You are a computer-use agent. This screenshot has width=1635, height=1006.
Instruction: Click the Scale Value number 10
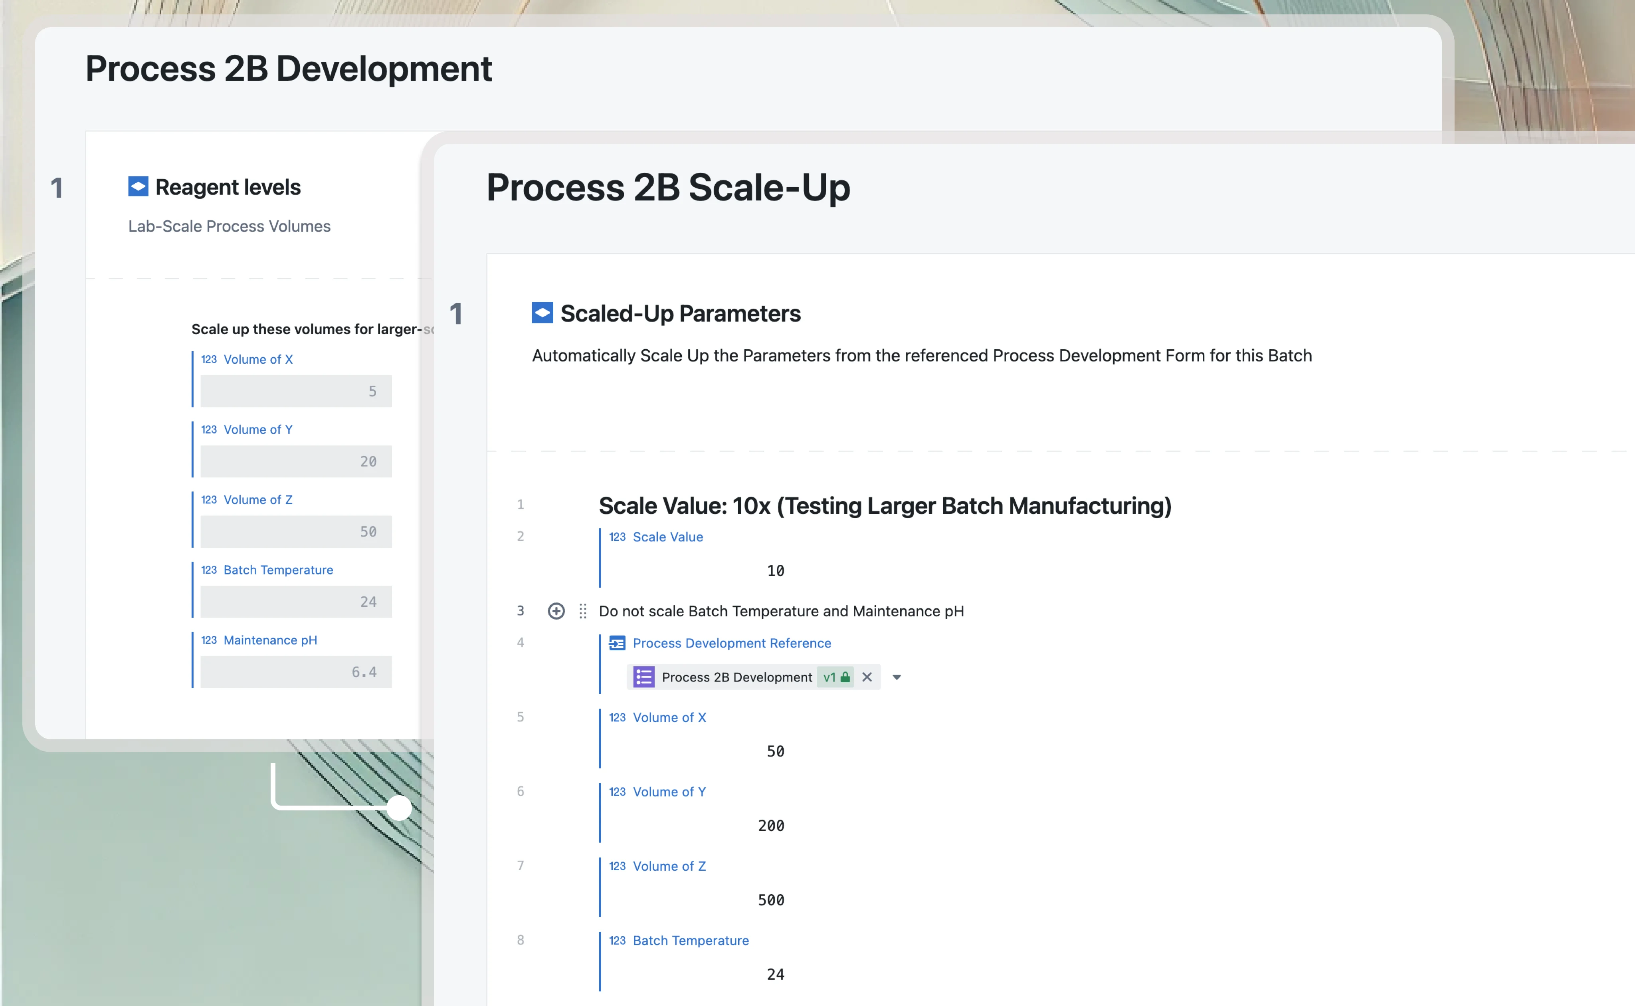[776, 571]
